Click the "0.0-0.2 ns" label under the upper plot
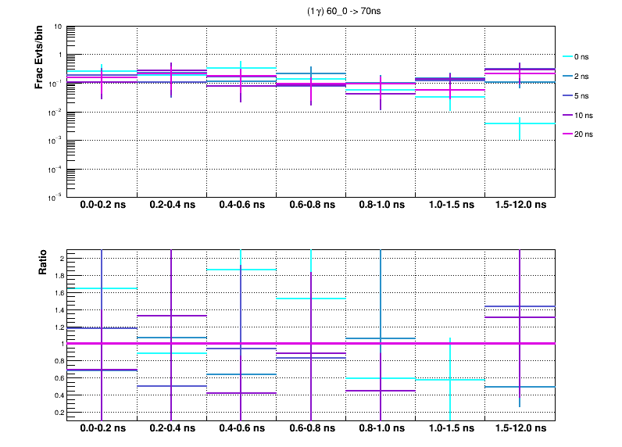This screenshot has width=622, height=447. pos(102,206)
